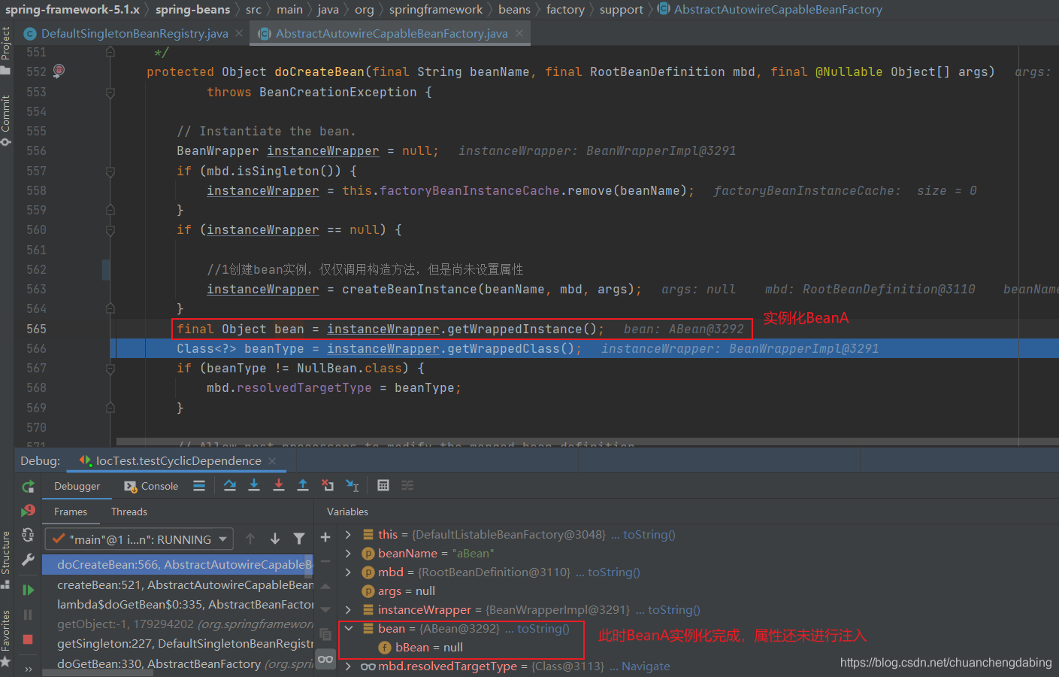
Task: Click toString() link for 'this' variable
Action: [x=649, y=535]
